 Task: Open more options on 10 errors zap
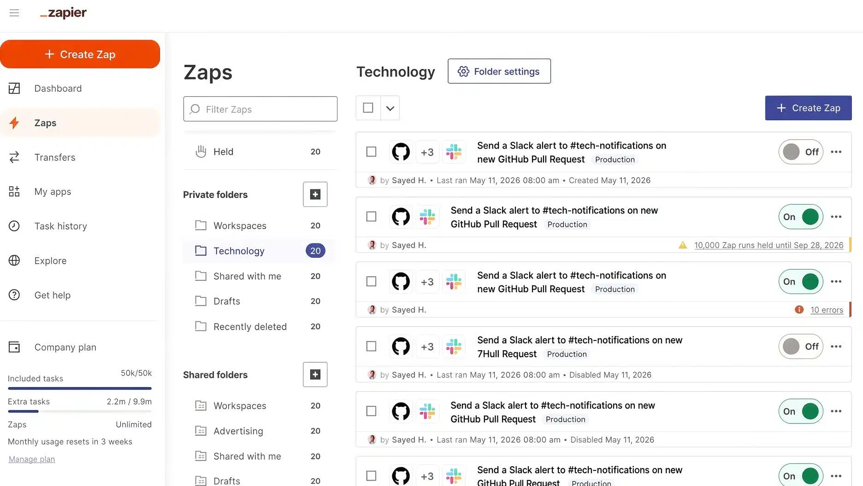click(836, 282)
